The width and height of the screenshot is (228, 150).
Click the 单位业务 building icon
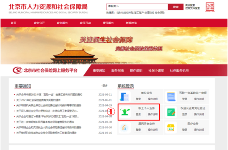click(124, 97)
